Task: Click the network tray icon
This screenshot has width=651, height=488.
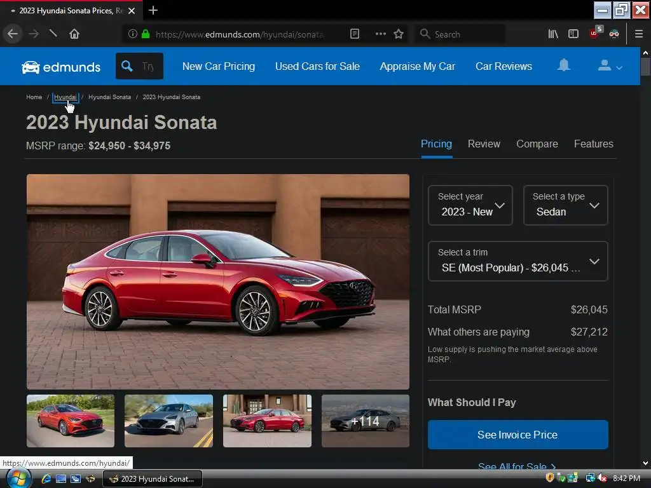Action: click(590, 478)
